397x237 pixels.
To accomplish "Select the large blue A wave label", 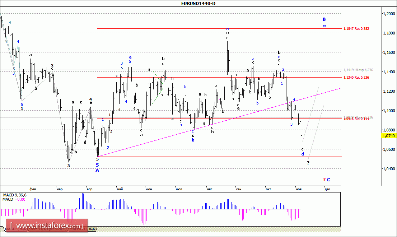I will [x=97, y=170].
